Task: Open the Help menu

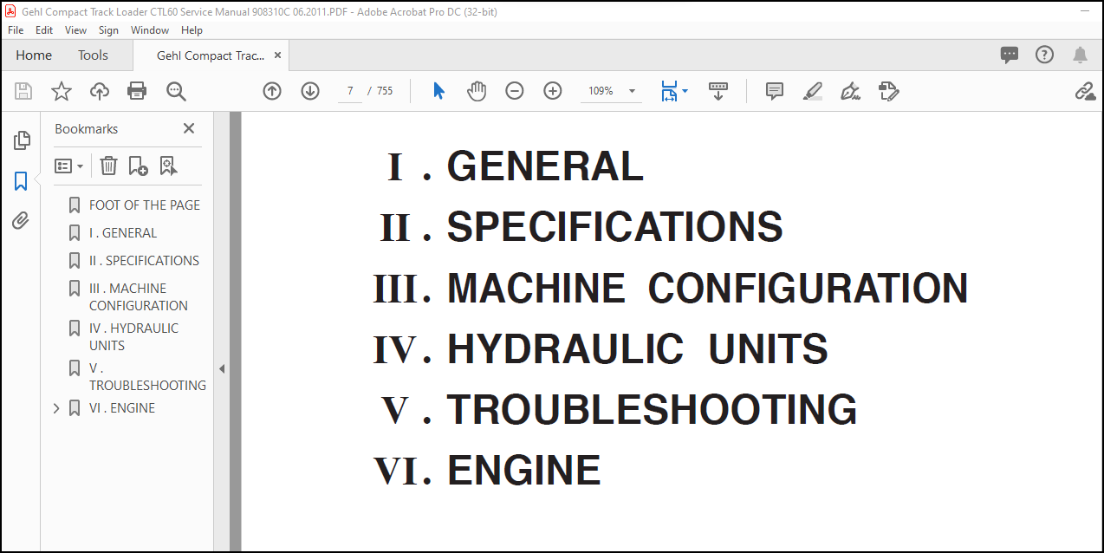Action: tap(192, 29)
